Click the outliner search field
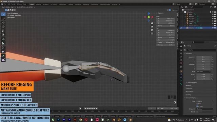 tap(197, 7)
